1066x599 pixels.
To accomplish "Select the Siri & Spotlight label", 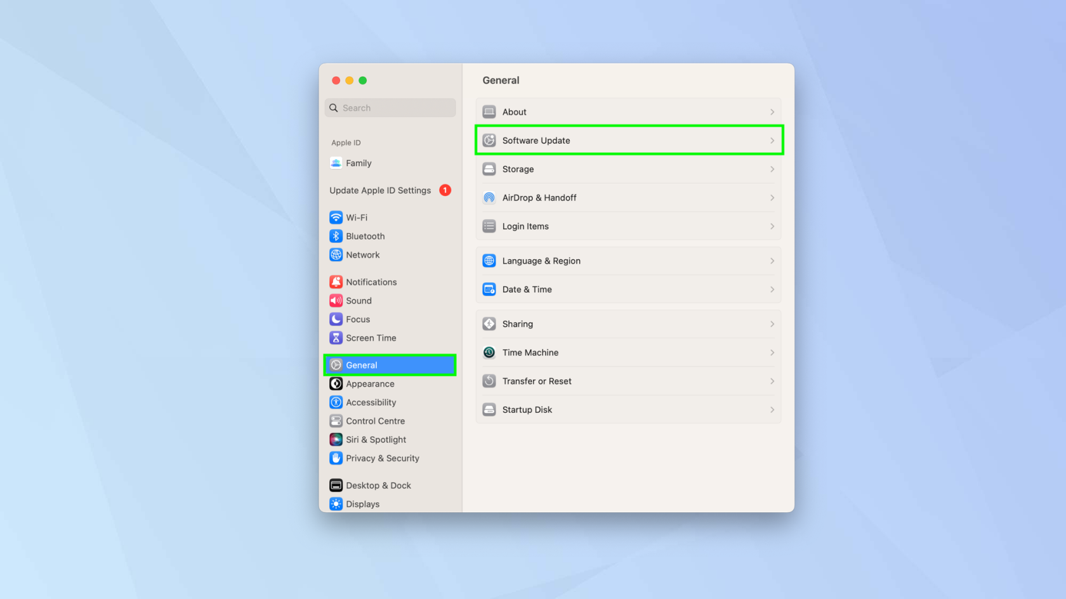I will tap(376, 440).
